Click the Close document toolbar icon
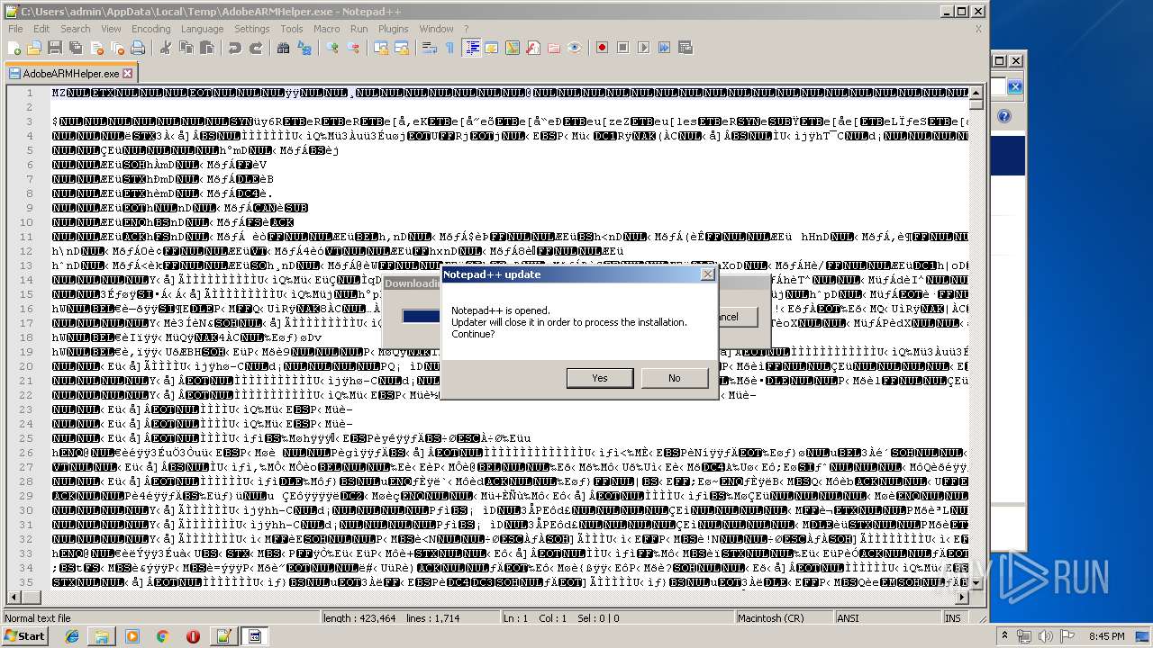1153x648 pixels. point(97,48)
